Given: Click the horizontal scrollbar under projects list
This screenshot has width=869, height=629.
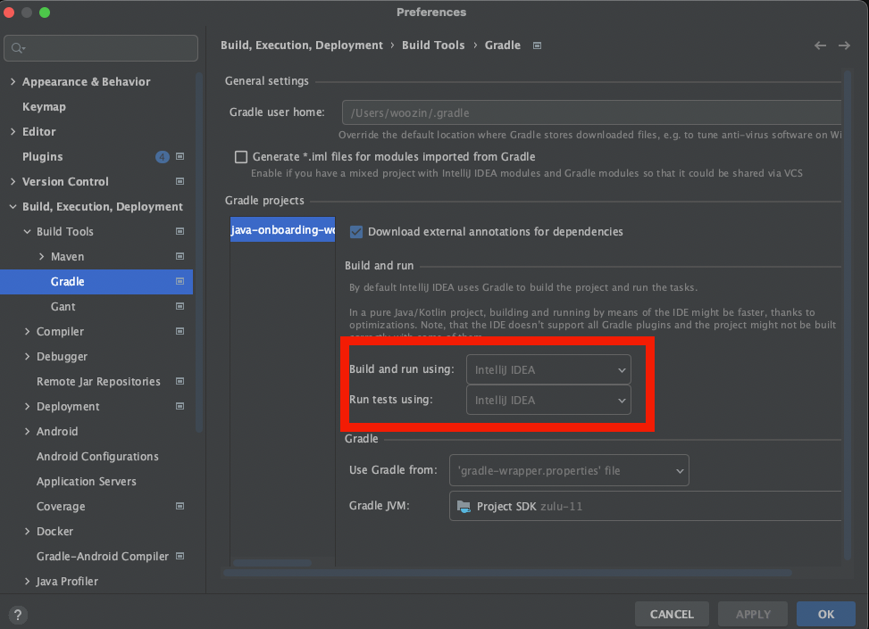Looking at the screenshot, I should pos(272,563).
